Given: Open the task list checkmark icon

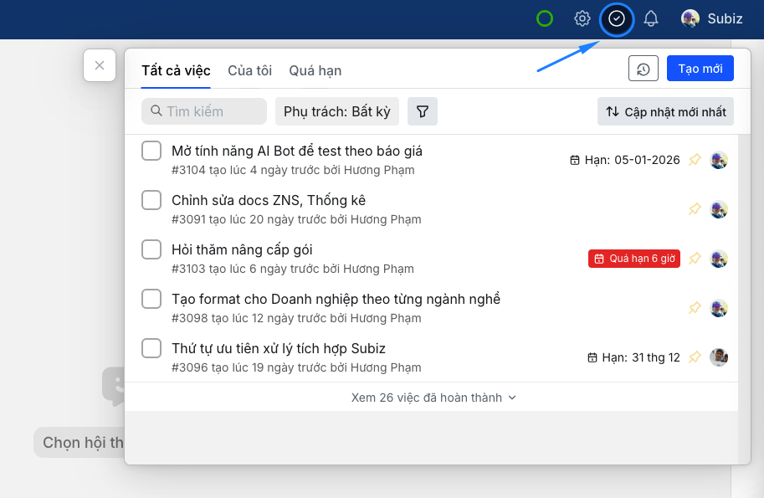Looking at the screenshot, I should pos(617,18).
